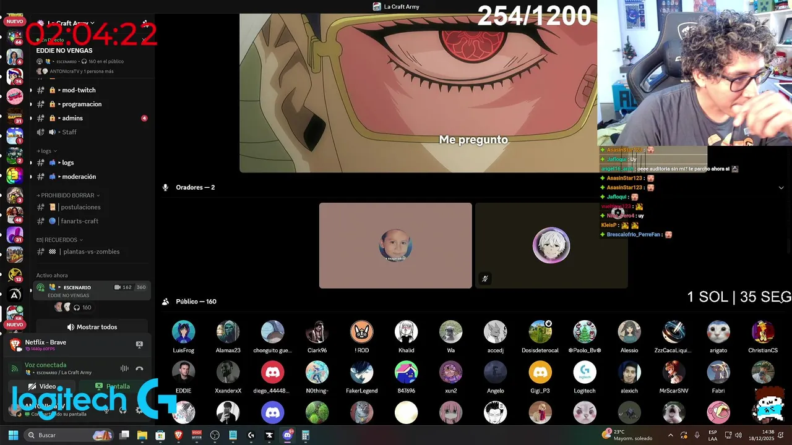
Task: Open Brave browser from taskbar
Action: pos(178,435)
